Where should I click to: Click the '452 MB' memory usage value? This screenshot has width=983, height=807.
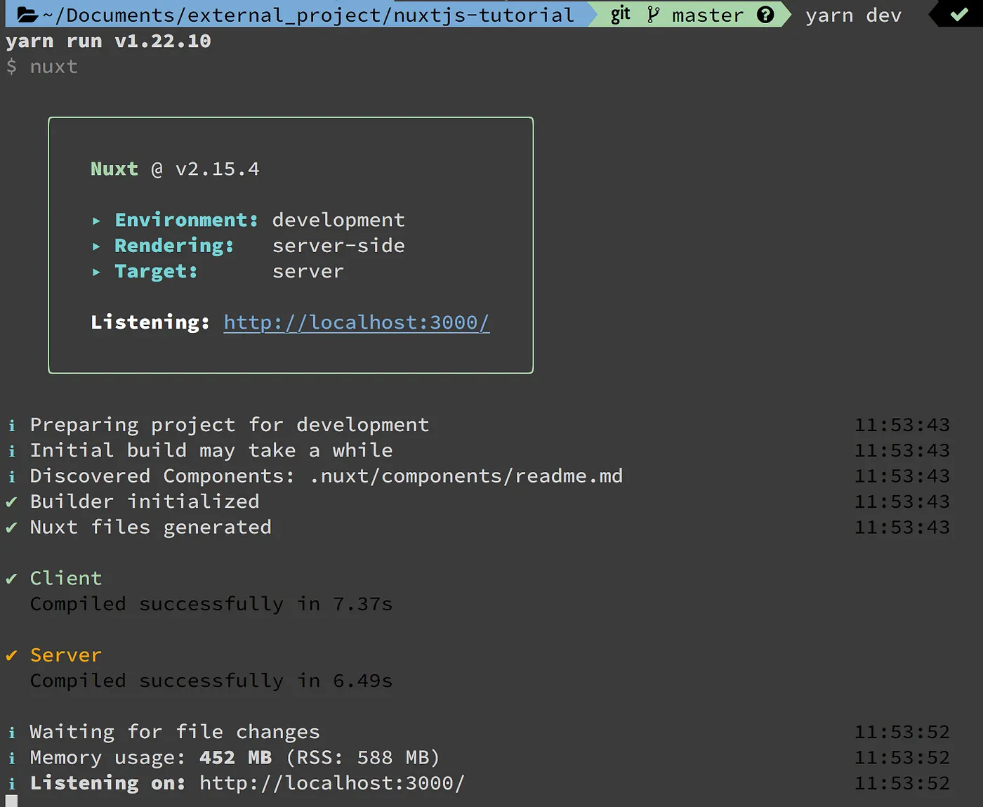[x=235, y=758]
